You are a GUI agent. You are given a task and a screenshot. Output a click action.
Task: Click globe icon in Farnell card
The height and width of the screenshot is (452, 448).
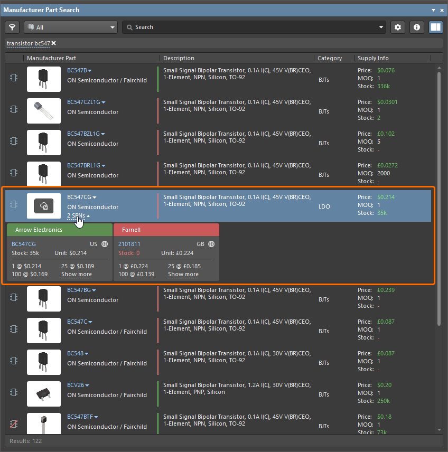pyautogui.click(x=211, y=244)
